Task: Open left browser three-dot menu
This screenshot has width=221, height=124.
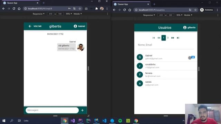Action: pyautogui.click(x=107, y=9)
